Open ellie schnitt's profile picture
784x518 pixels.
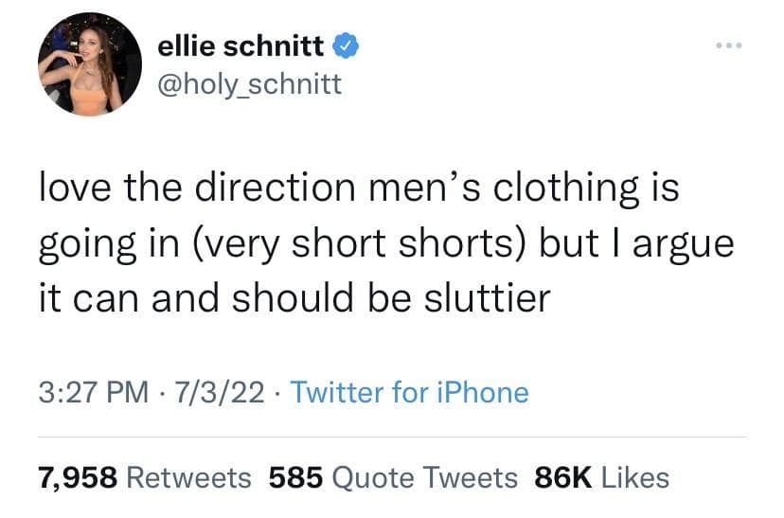coord(90,63)
